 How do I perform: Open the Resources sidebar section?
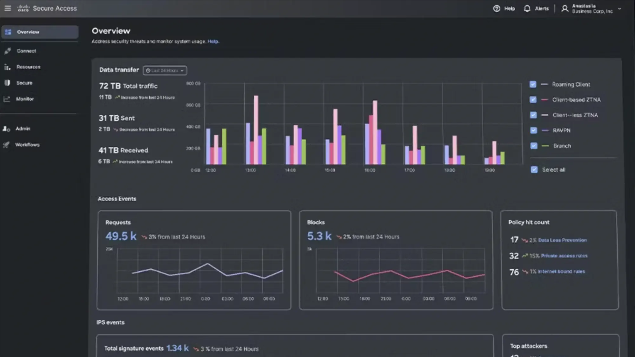point(28,67)
